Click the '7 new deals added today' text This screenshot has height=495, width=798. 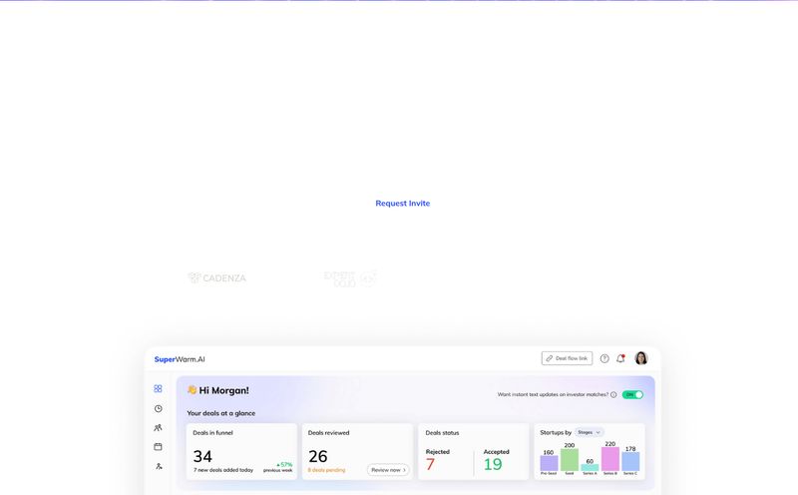point(222,470)
